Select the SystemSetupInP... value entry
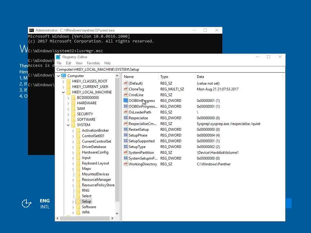The height and width of the screenshot is (233, 311). click(x=143, y=158)
